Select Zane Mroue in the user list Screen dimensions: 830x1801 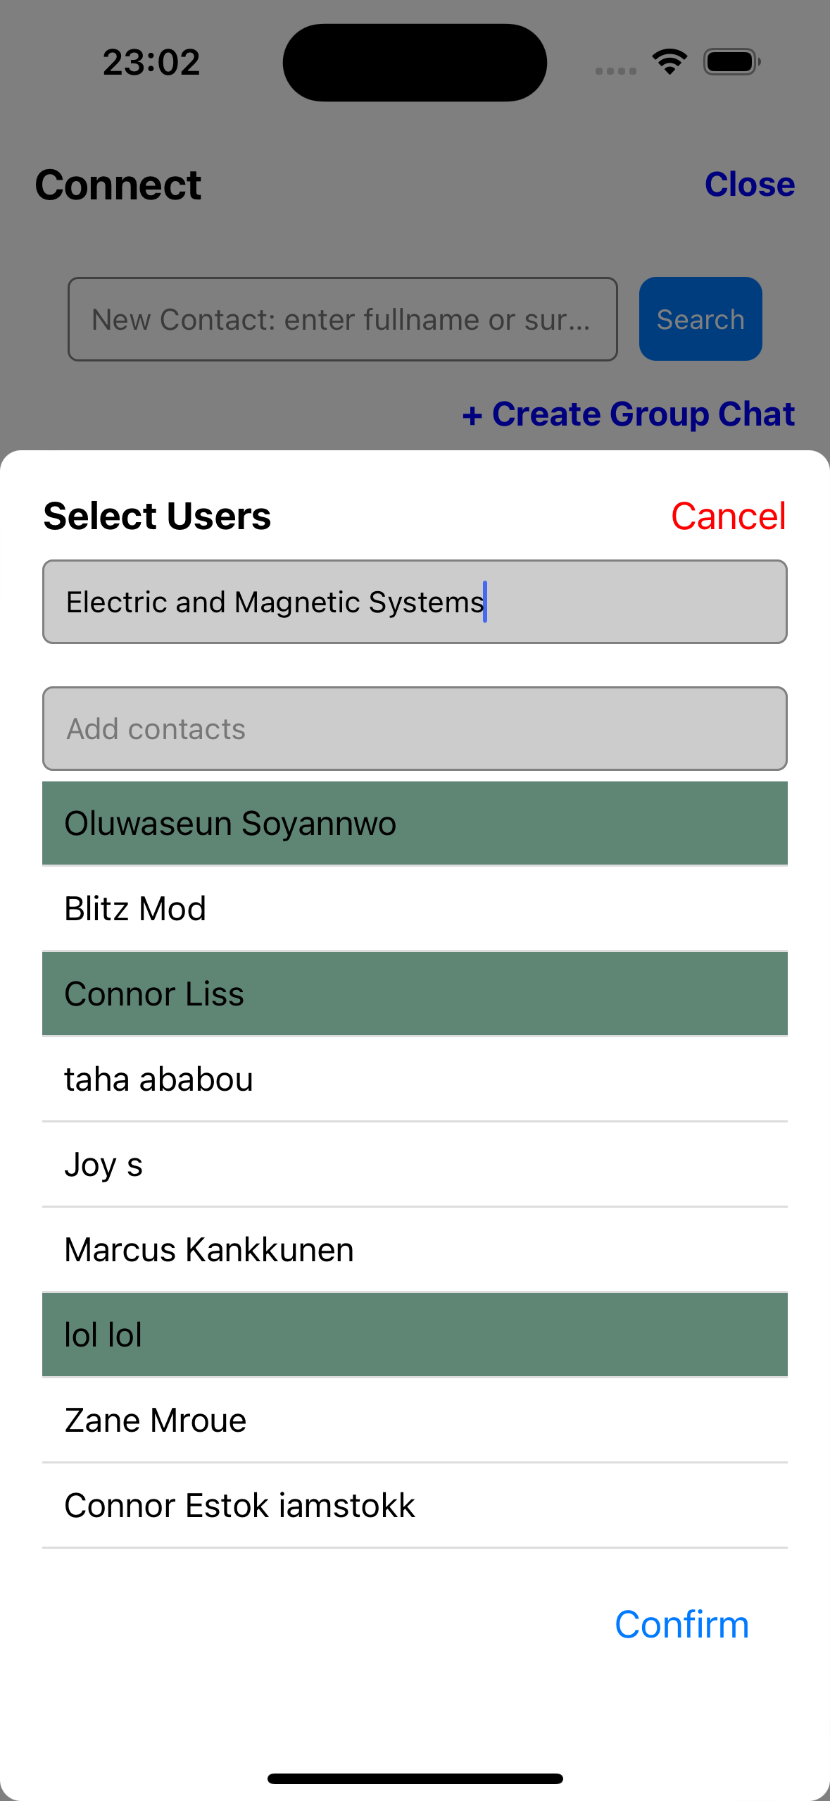[415, 1420]
